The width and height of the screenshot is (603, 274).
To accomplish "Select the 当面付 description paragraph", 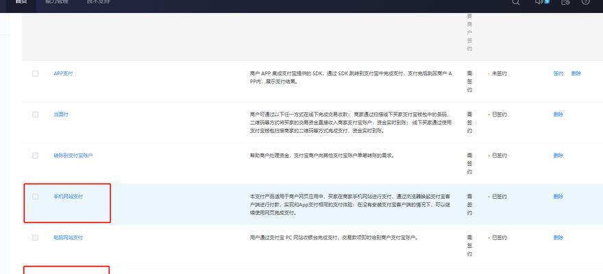I will 351,123.
